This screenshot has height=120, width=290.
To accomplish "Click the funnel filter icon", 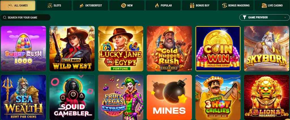I will click(x=244, y=17).
